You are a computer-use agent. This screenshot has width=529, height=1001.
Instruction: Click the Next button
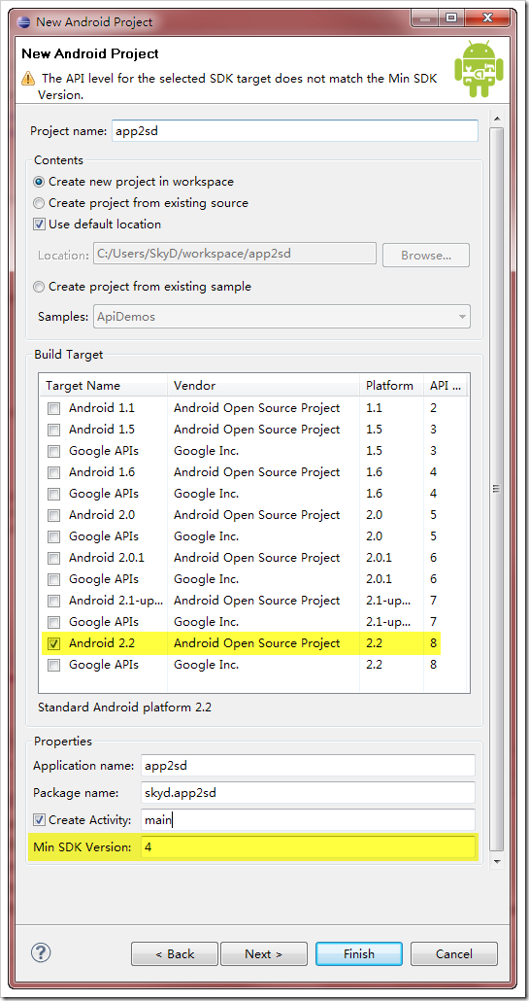[263, 953]
